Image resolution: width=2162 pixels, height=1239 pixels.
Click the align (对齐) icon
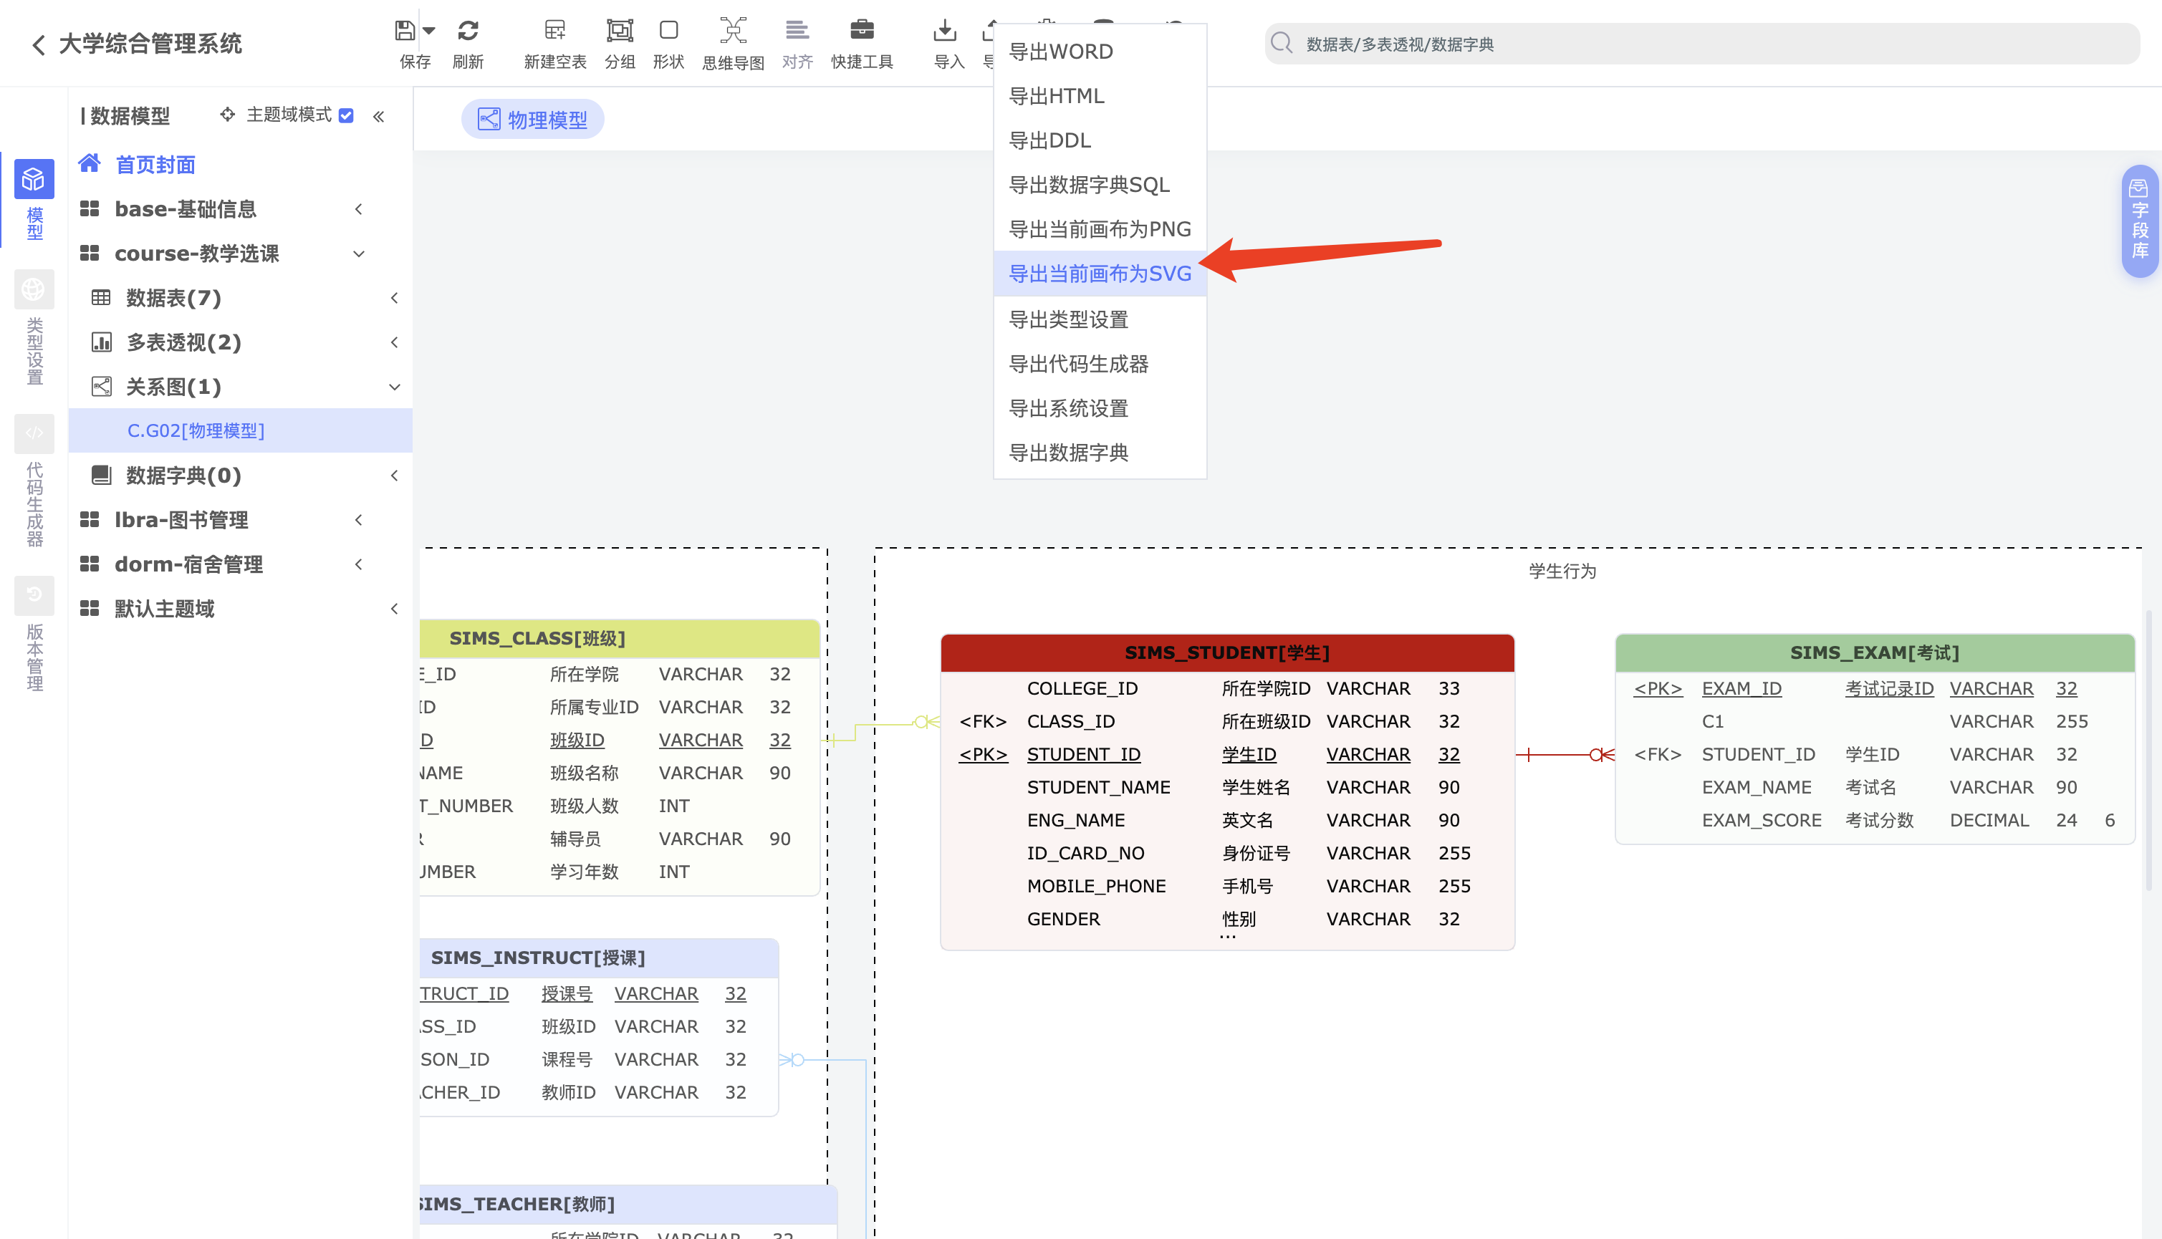[797, 31]
